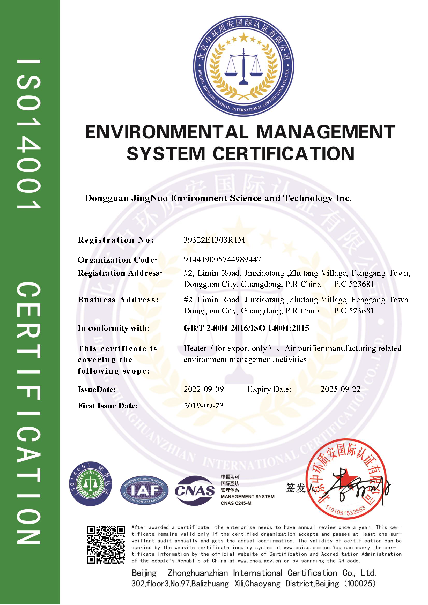Click the GB/T 24001-2016/ISO 14001:2015 standard text

[x=246, y=328]
